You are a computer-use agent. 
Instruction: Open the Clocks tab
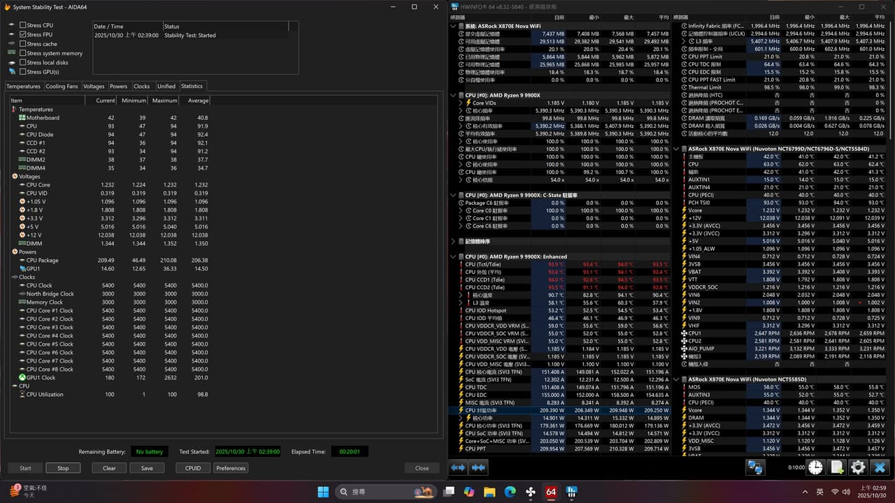coord(142,87)
